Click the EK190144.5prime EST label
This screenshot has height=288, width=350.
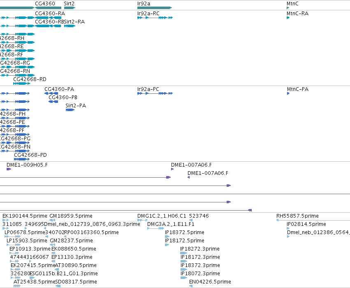click(25, 216)
